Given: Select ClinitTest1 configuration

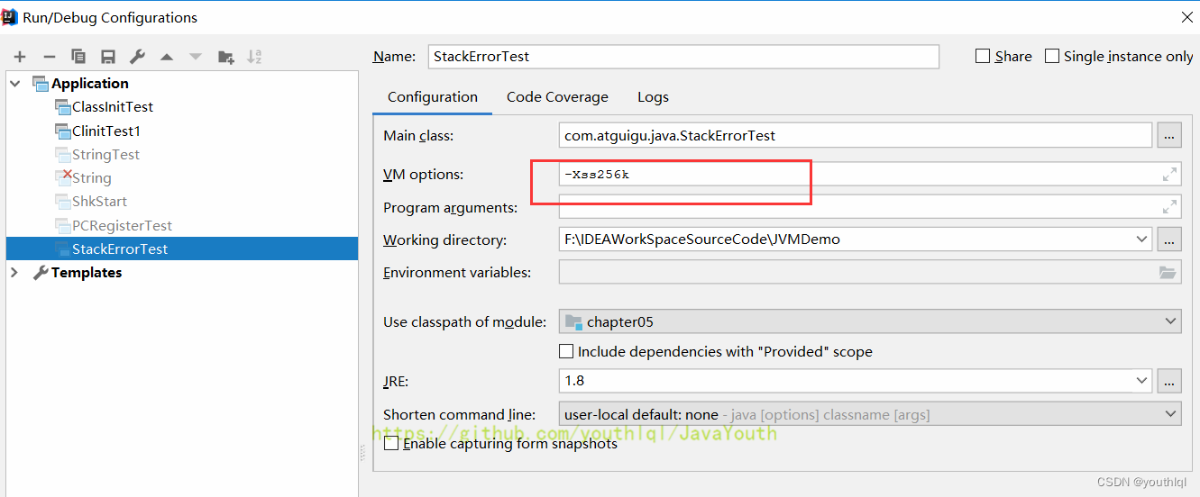Looking at the screenshot, I should click(x=106, y=131).
